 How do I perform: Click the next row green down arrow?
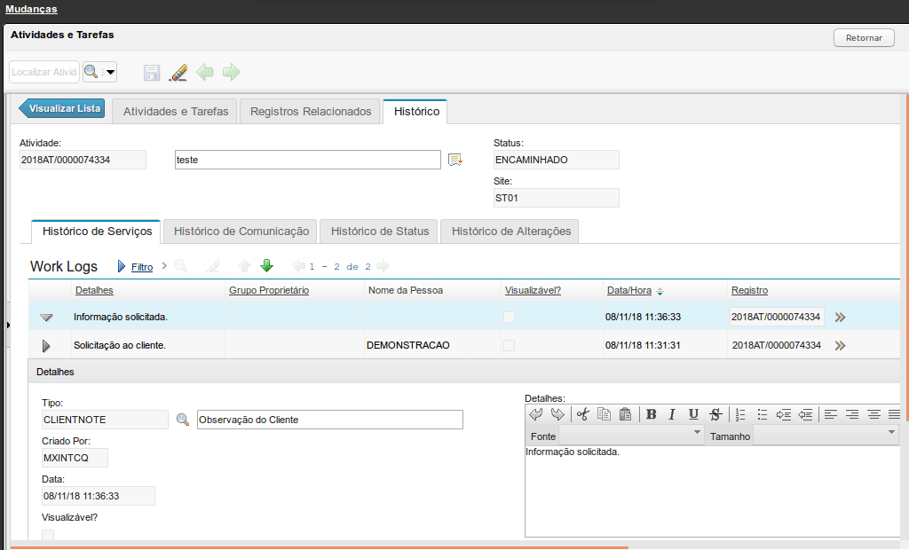click(266, 266)
